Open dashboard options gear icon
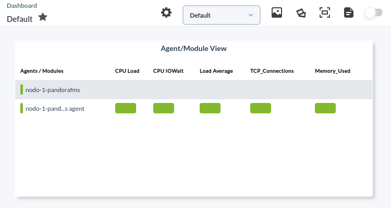The height and width of the screenshot is (208, 391). pos(166,12)
